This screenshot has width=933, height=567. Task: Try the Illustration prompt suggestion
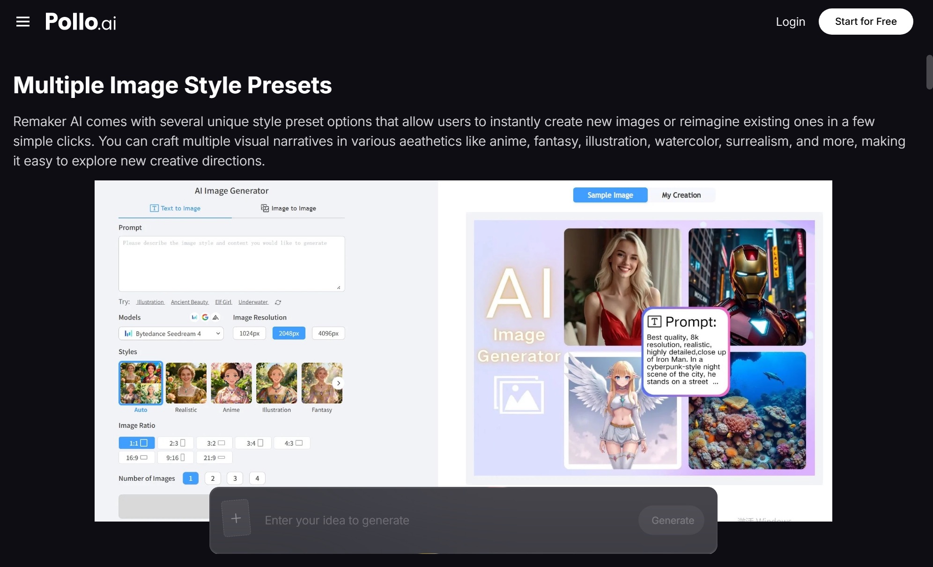pyautogui.click(x=150, y=302)
